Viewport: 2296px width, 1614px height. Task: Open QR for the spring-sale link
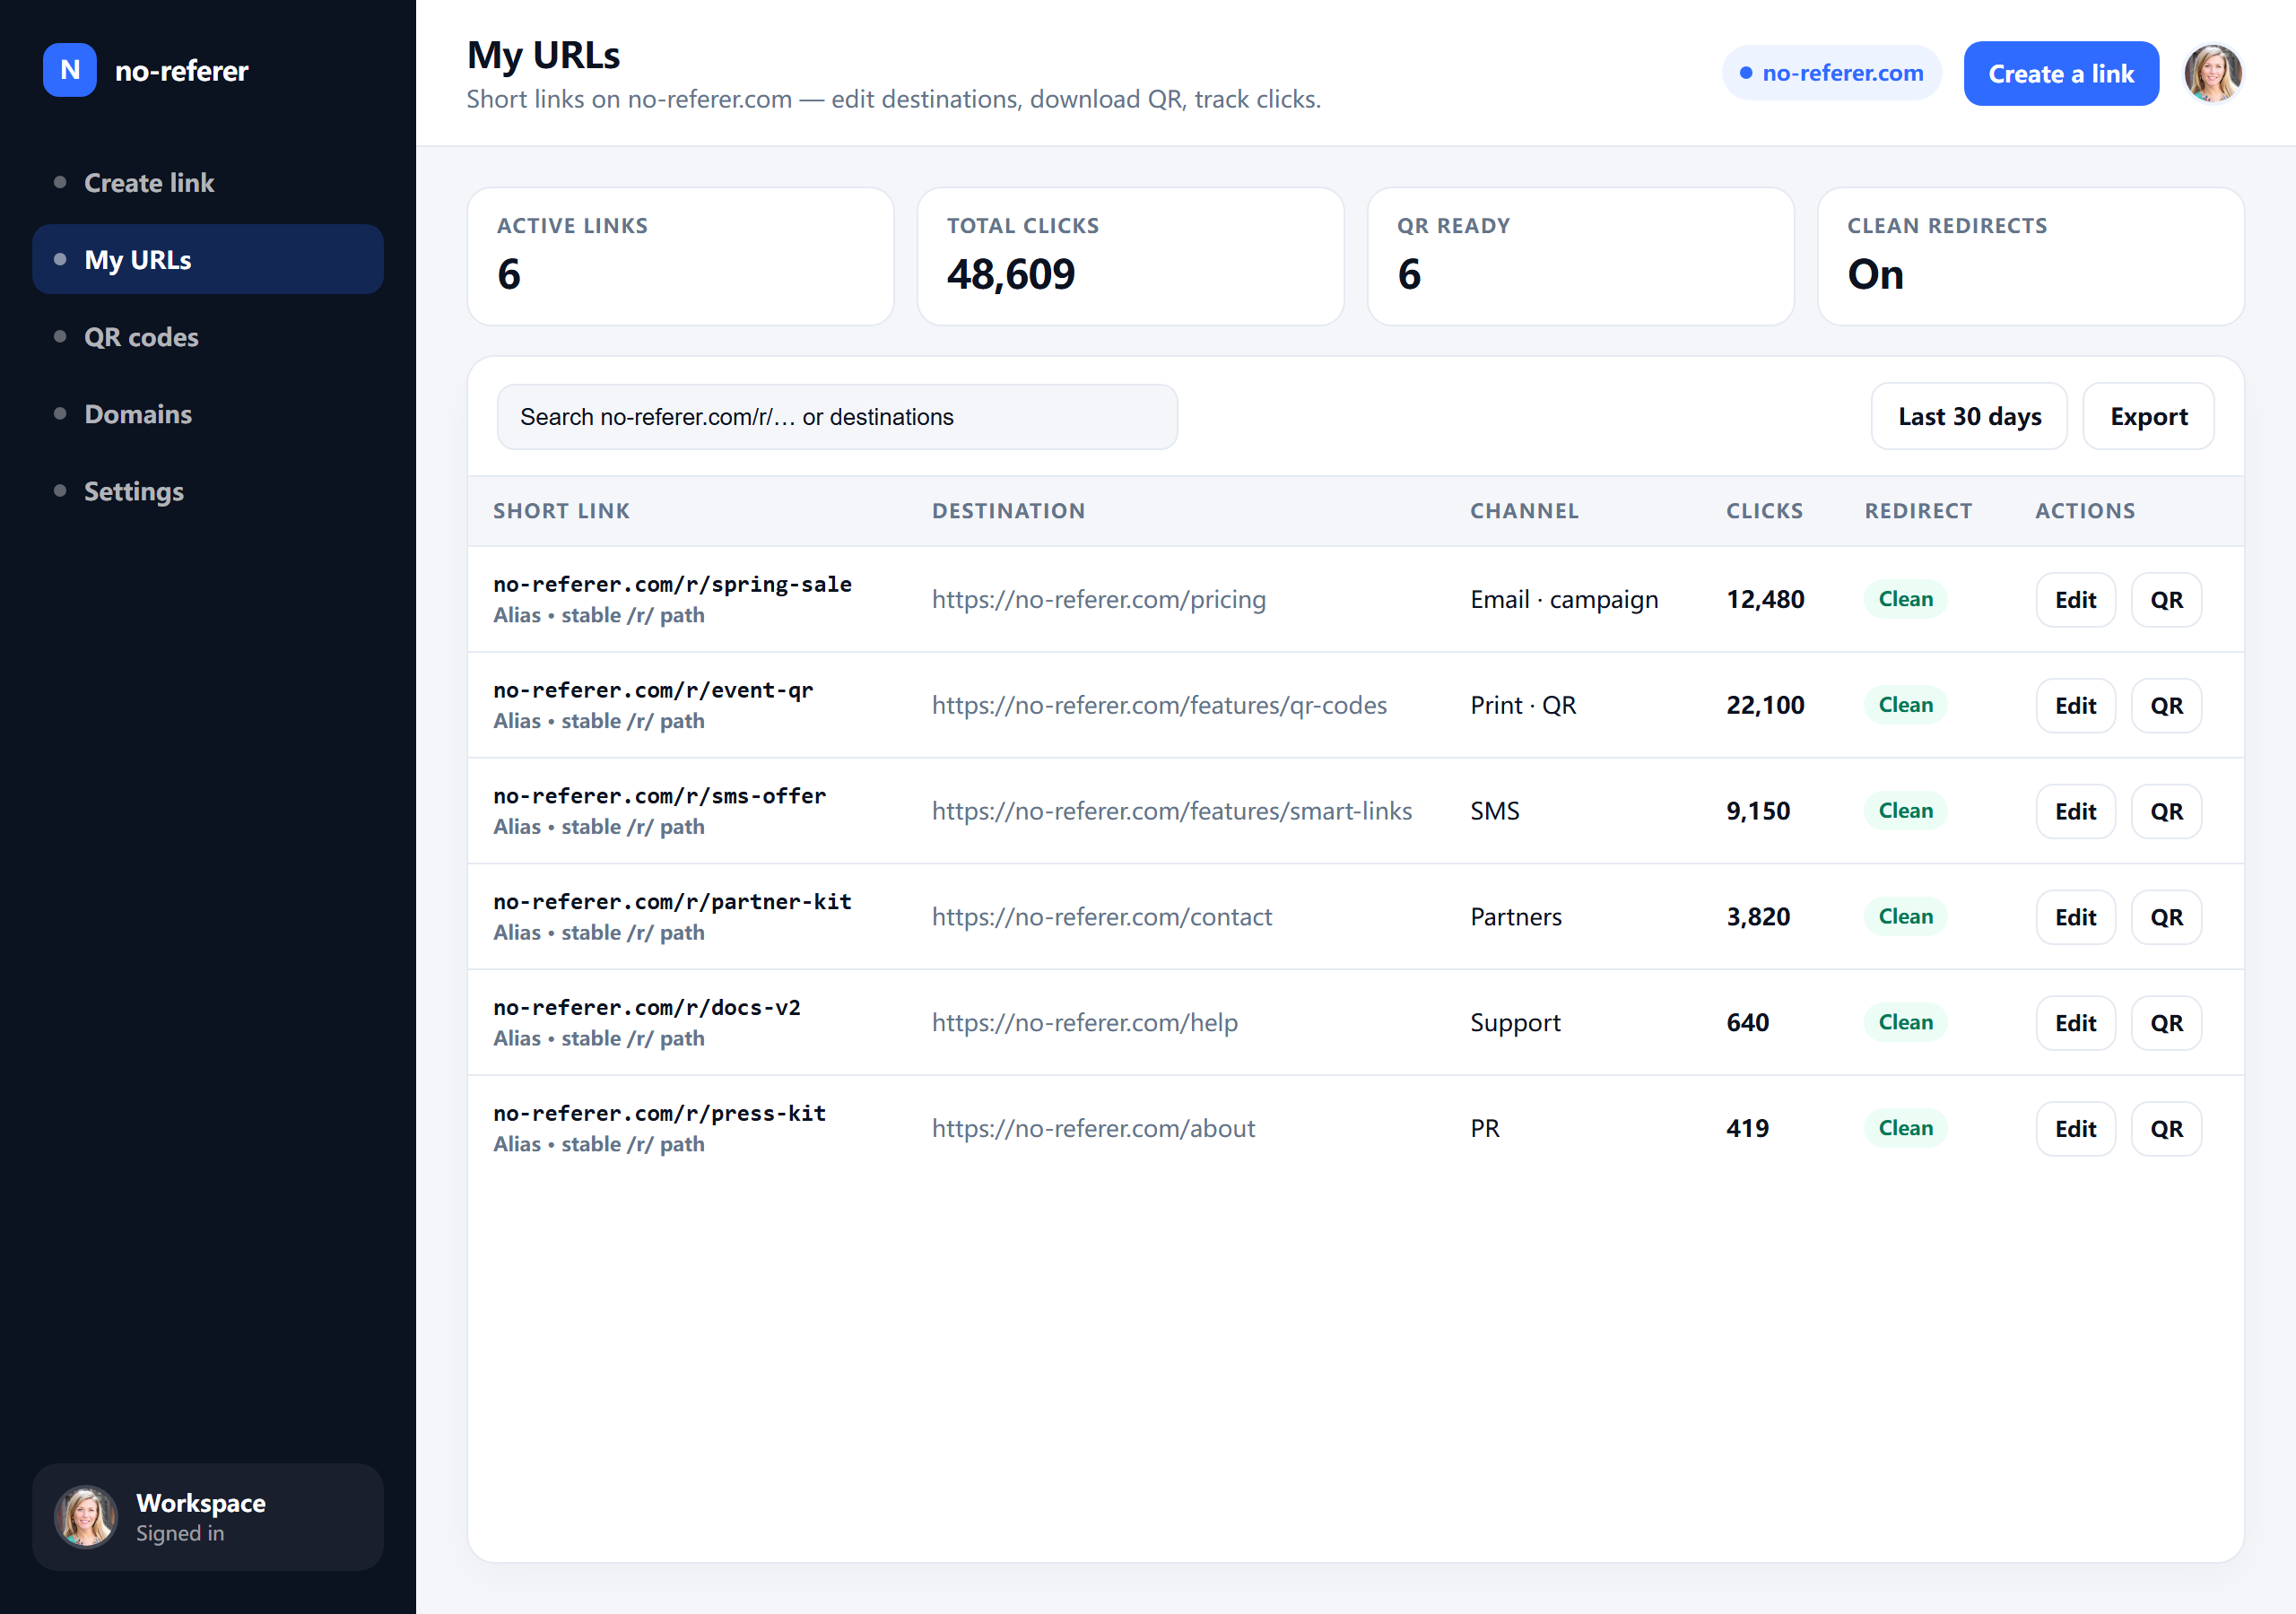[x=2166, y=600]
